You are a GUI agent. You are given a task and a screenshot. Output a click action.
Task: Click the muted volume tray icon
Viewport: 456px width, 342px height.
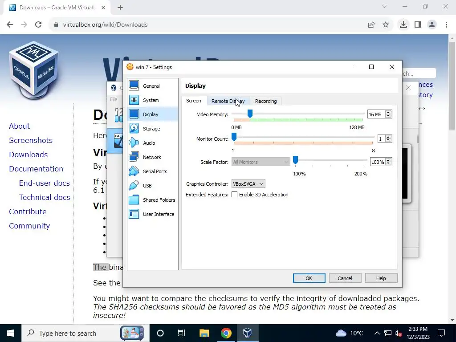click(398, 333)
